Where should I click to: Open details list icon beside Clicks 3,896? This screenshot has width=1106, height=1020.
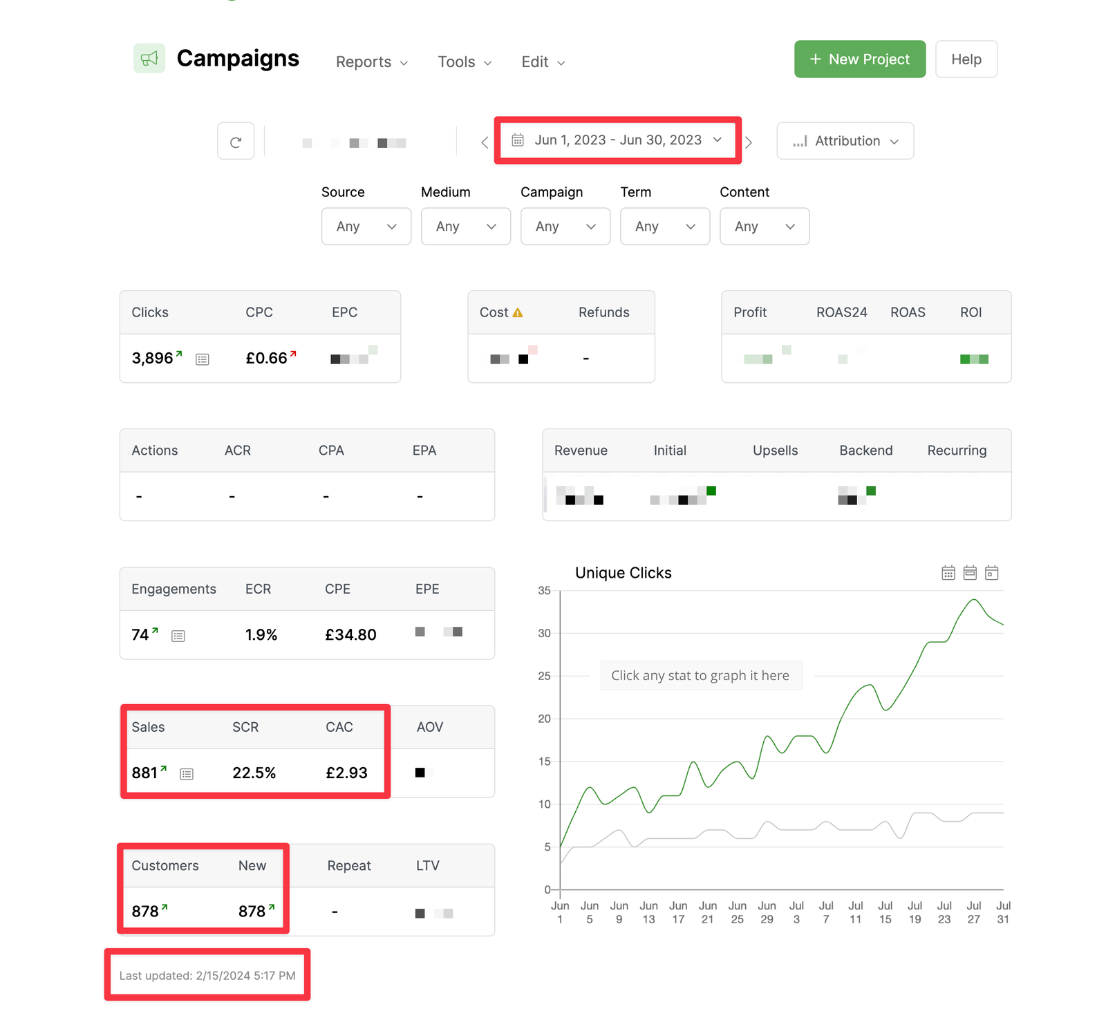(x=203, y=359)
